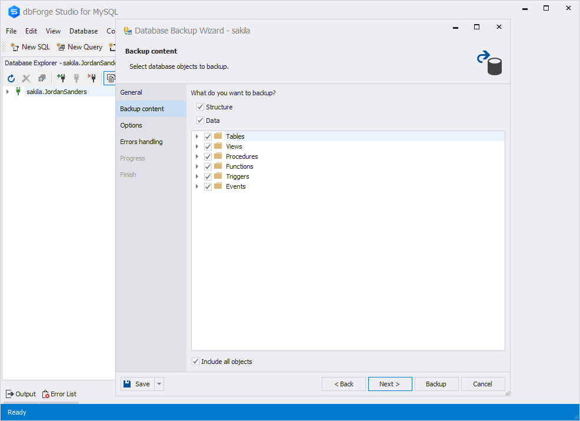Click the 'Ready' status bar text

(17, 412)
